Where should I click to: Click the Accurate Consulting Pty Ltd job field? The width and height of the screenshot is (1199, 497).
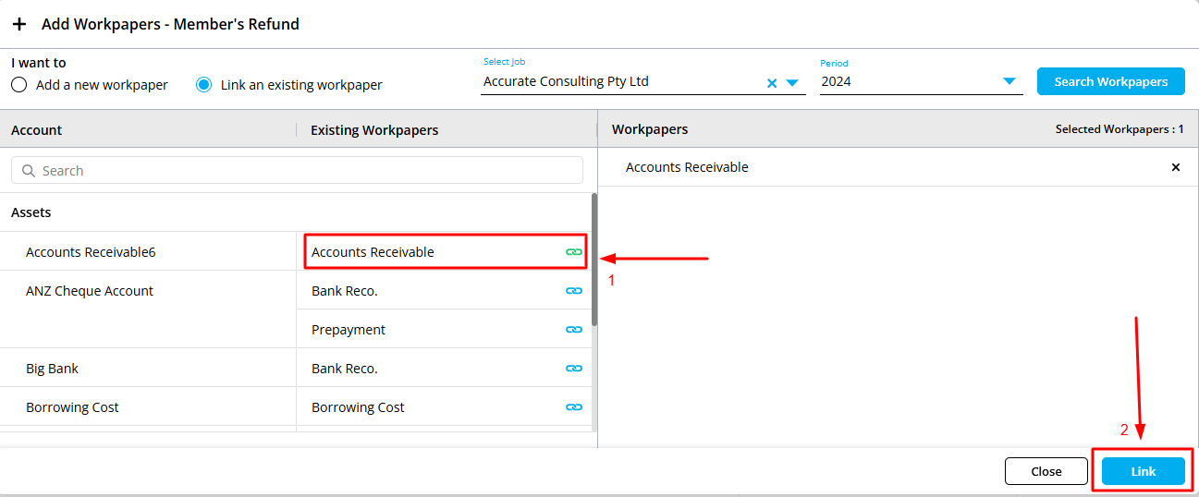point(619,82)
